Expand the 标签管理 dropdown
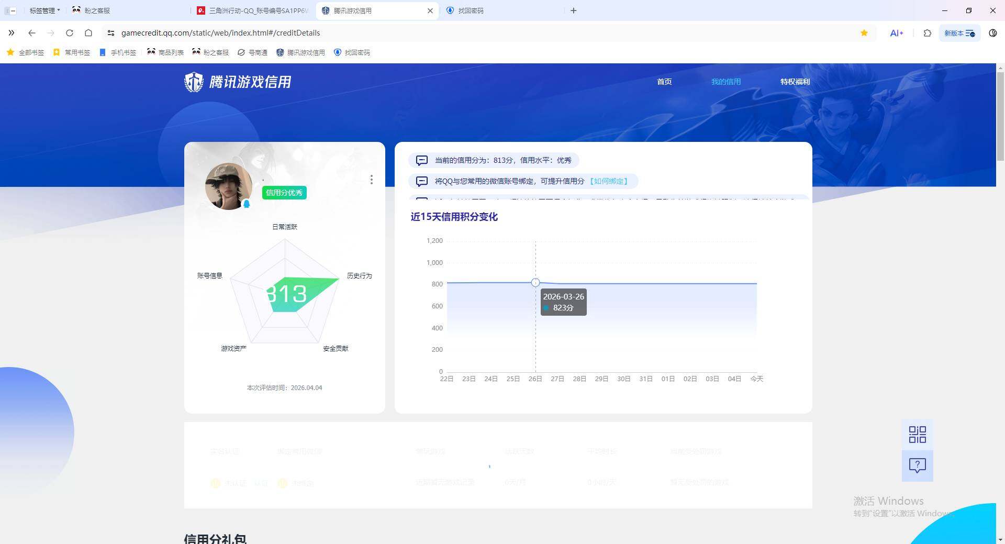Viewport: 1005px width, 544px height. pyautogui.click(x=43, y=10)
